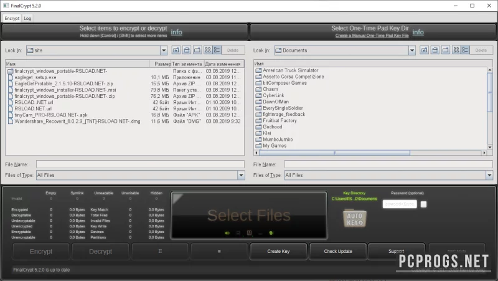Open Create a Manual One-Time Pad Key File

[372, 36]
